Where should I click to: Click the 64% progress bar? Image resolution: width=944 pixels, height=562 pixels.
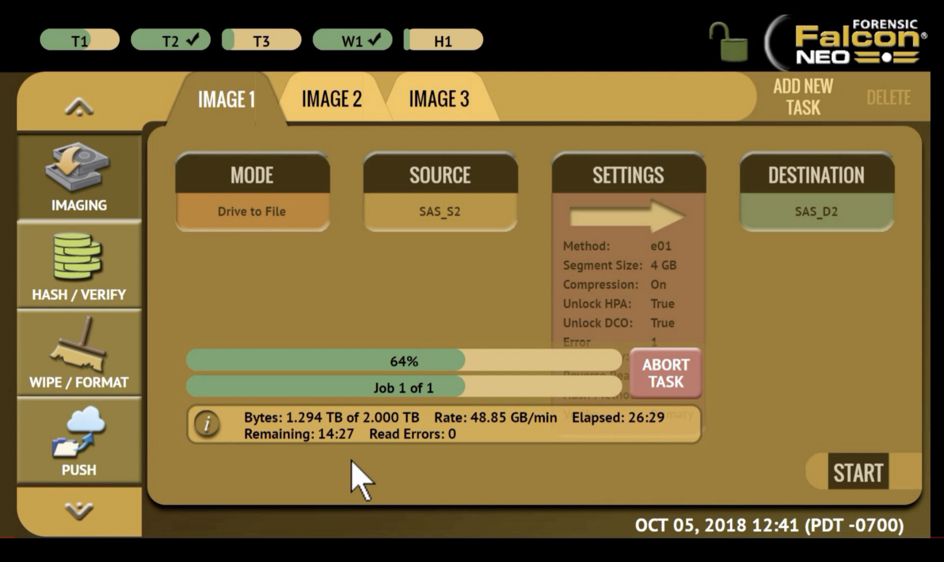coord(404,361)
